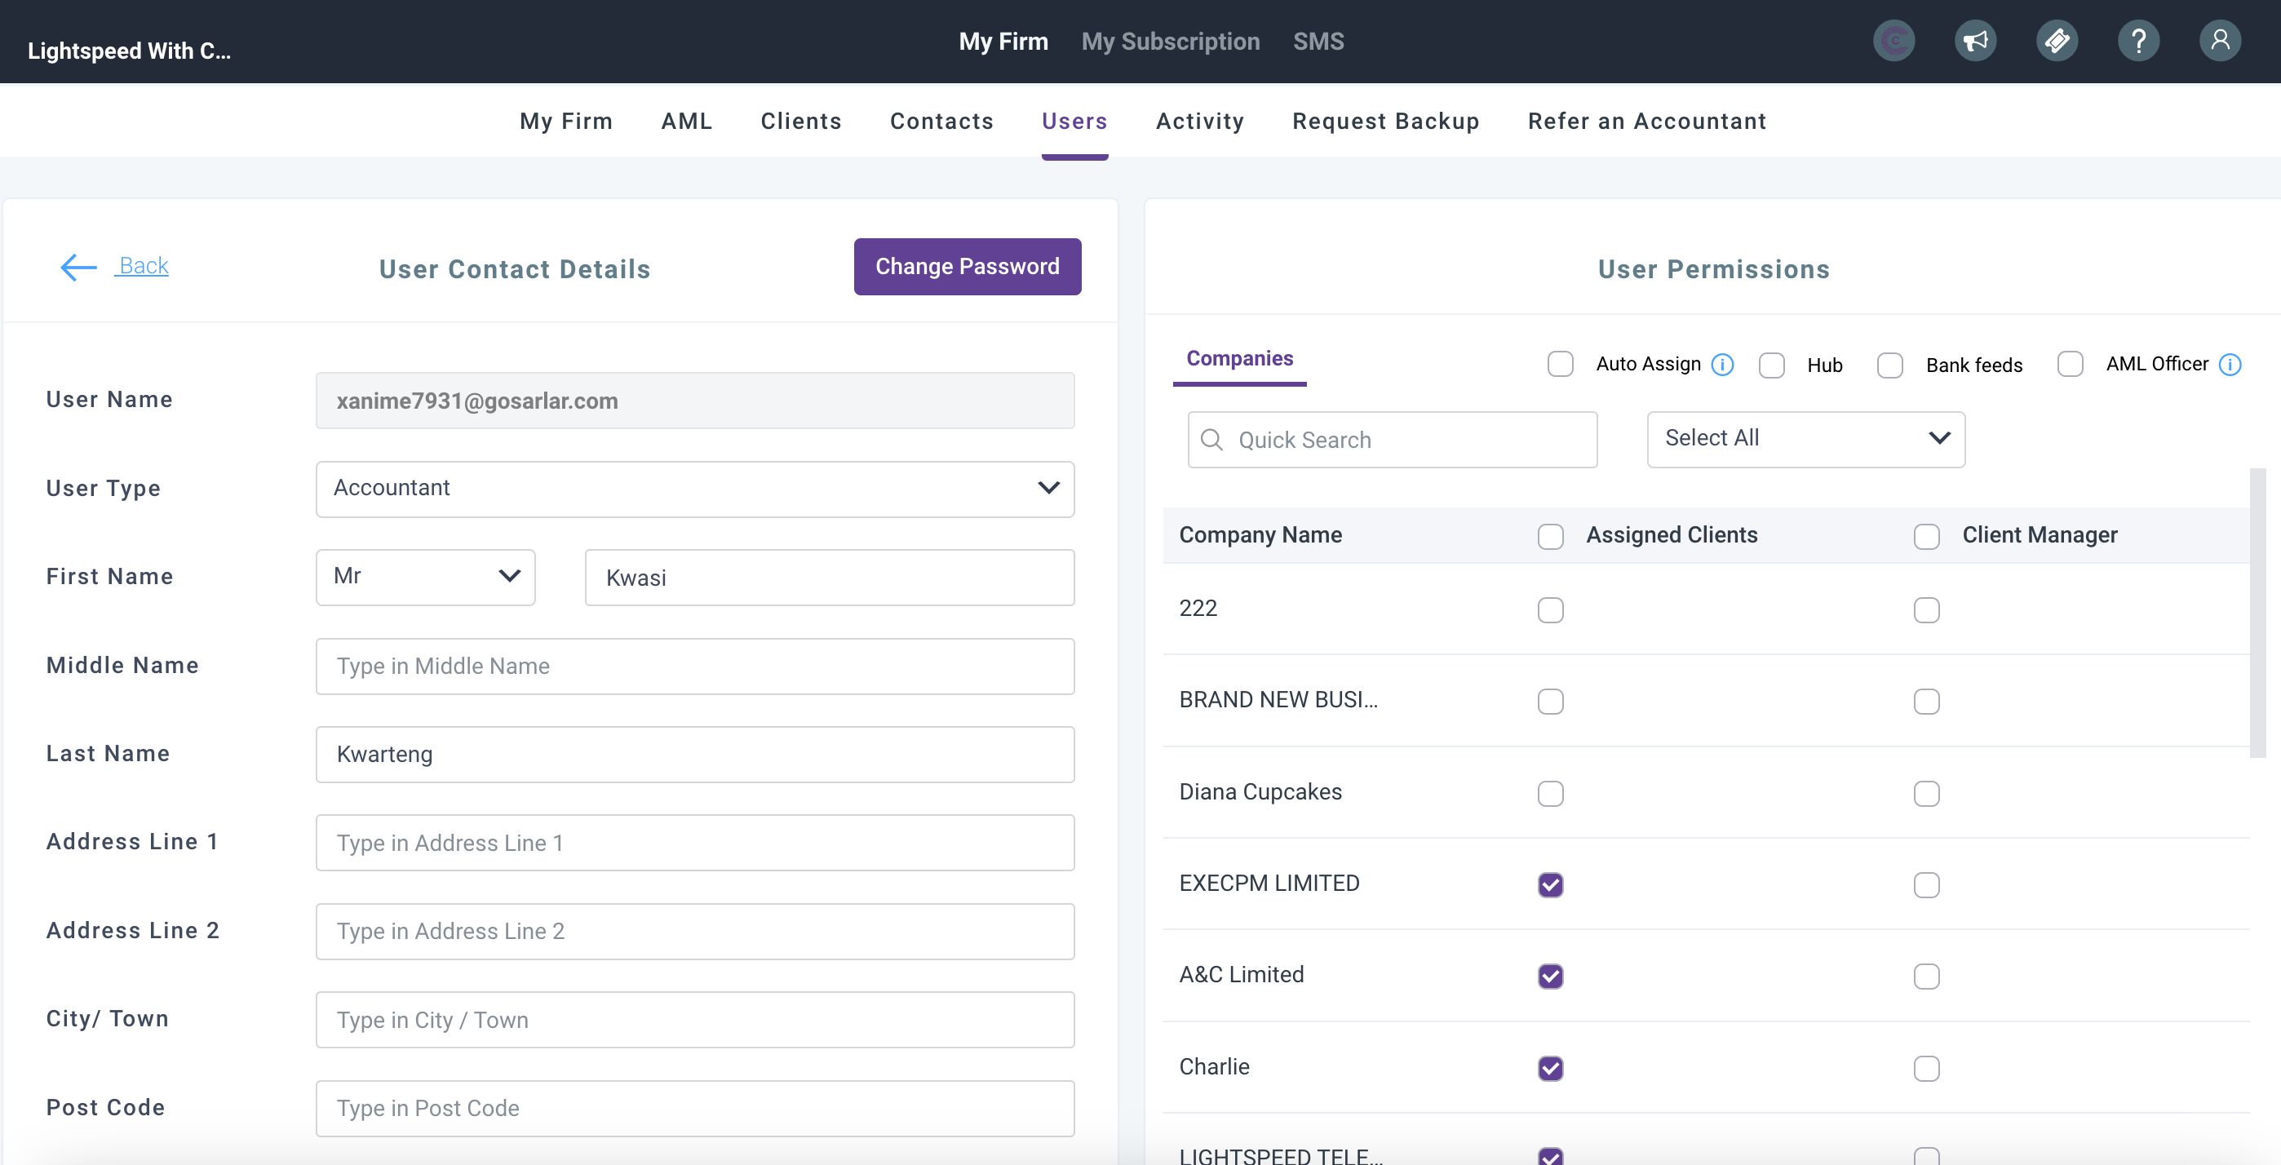This screenshot has height=1165, width=2281.
Task: Click the Back link
Action: [x=144, y=266]
